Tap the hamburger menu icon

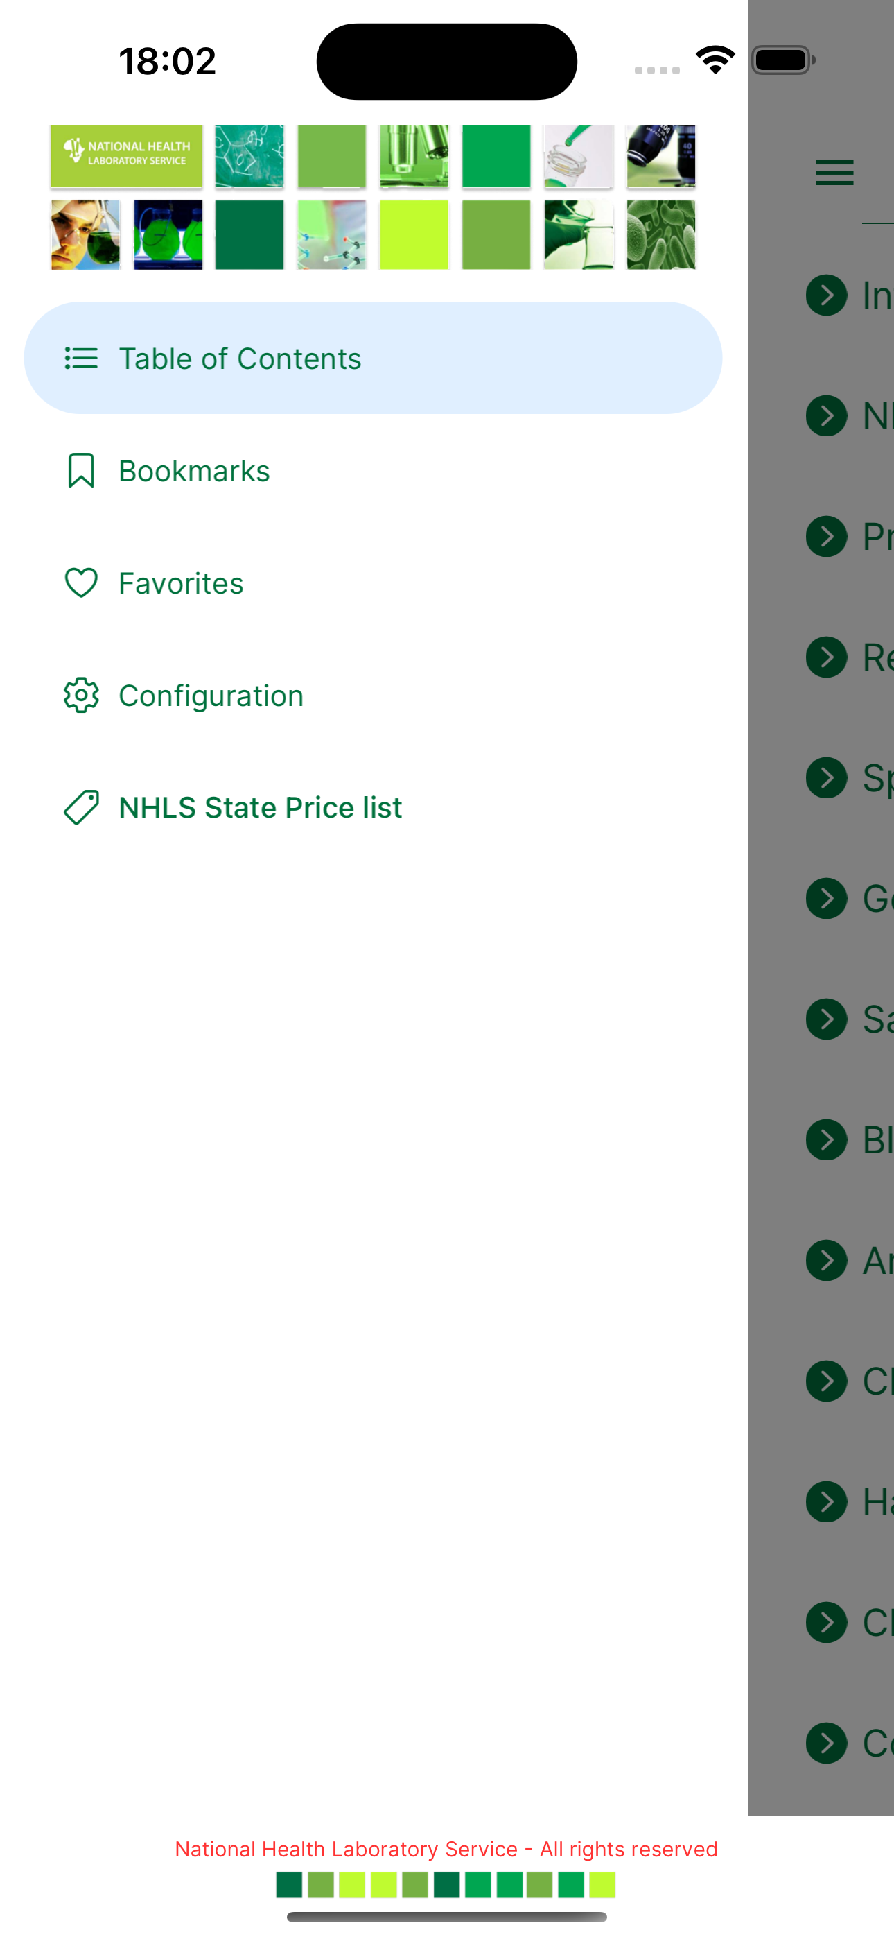click(834, 173)
